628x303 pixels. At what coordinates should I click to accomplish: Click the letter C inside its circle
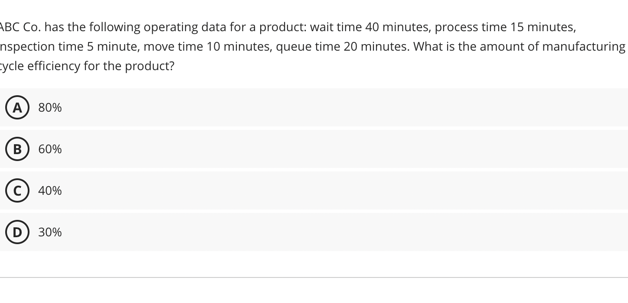click(x=17, y=190)
